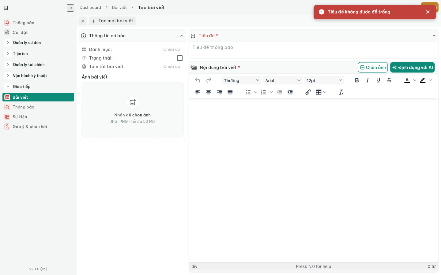Insert a bullet list
The width and height of the screenshot is (441, 275).
248,92
